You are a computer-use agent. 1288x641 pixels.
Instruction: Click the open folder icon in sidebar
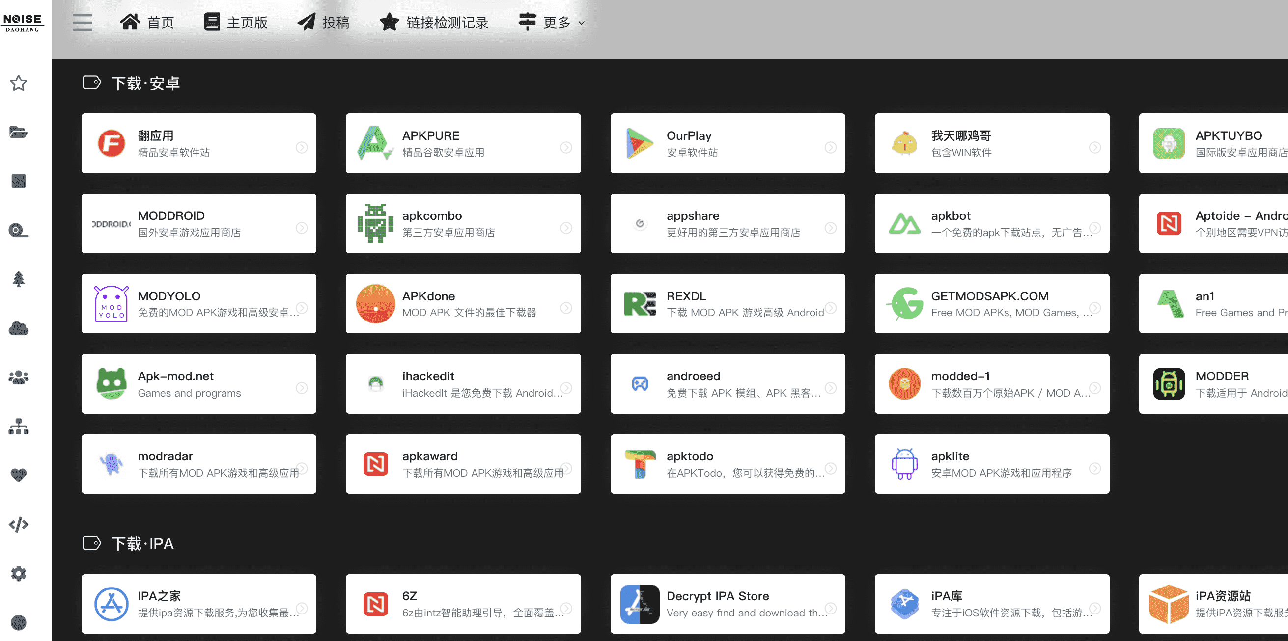tap(19, 132)
